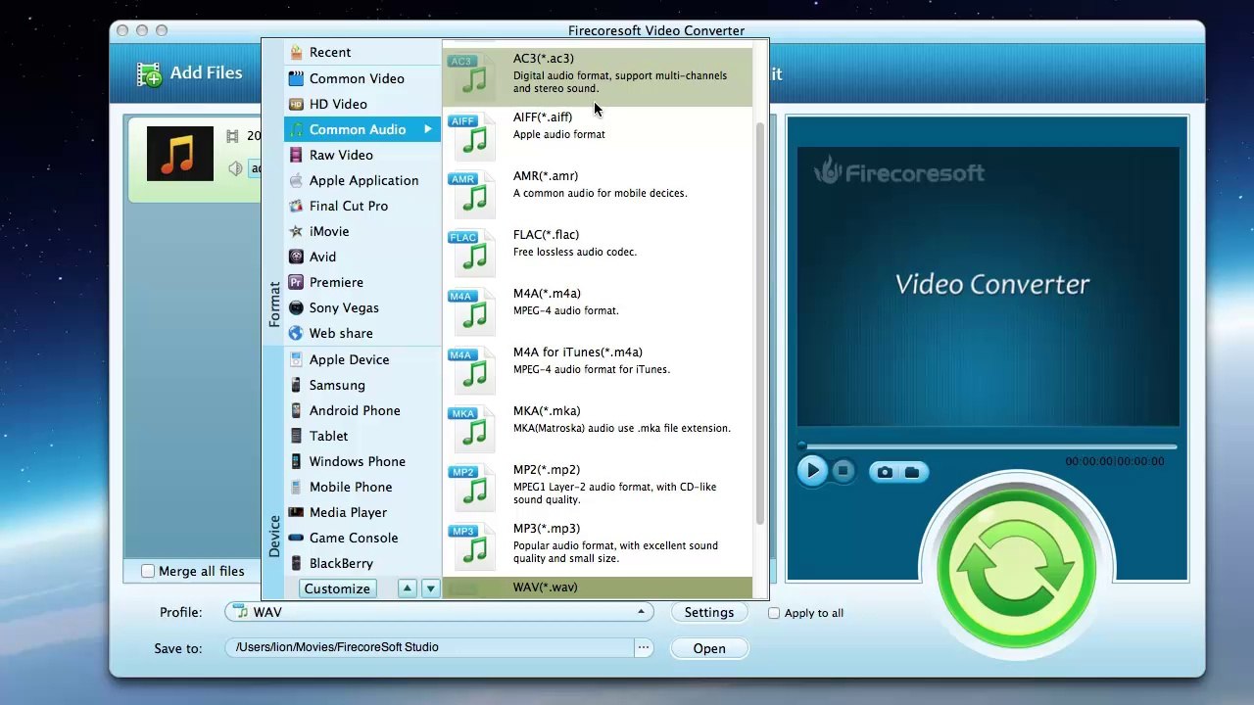Choose the M4A for iTunes format icon
Image resolution: width=1254 pixels, height=705 pixels.
click(473, 370)
